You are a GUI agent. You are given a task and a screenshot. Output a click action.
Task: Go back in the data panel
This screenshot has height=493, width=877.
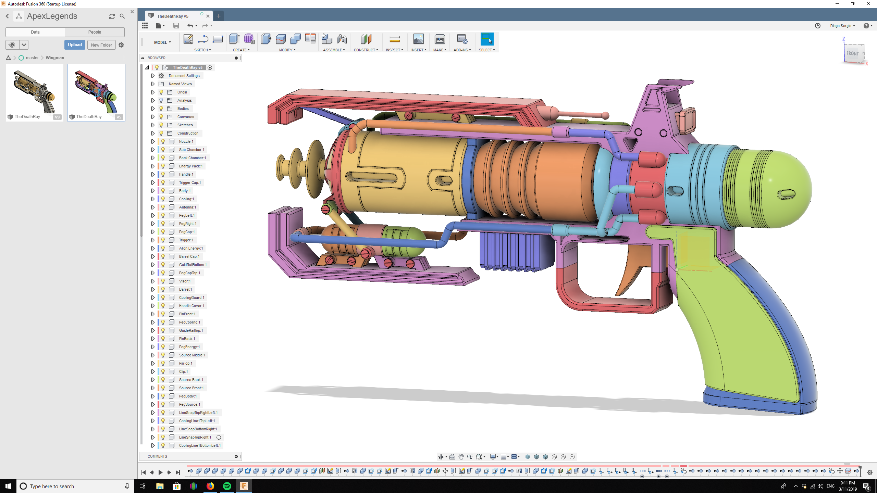pyautogui.click(x=7, y=16)
